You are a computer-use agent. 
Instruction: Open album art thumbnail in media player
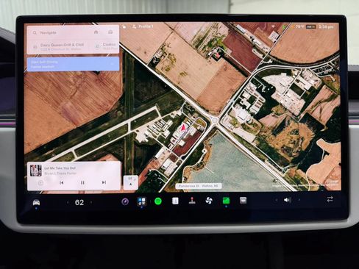(x=36, y=171)
